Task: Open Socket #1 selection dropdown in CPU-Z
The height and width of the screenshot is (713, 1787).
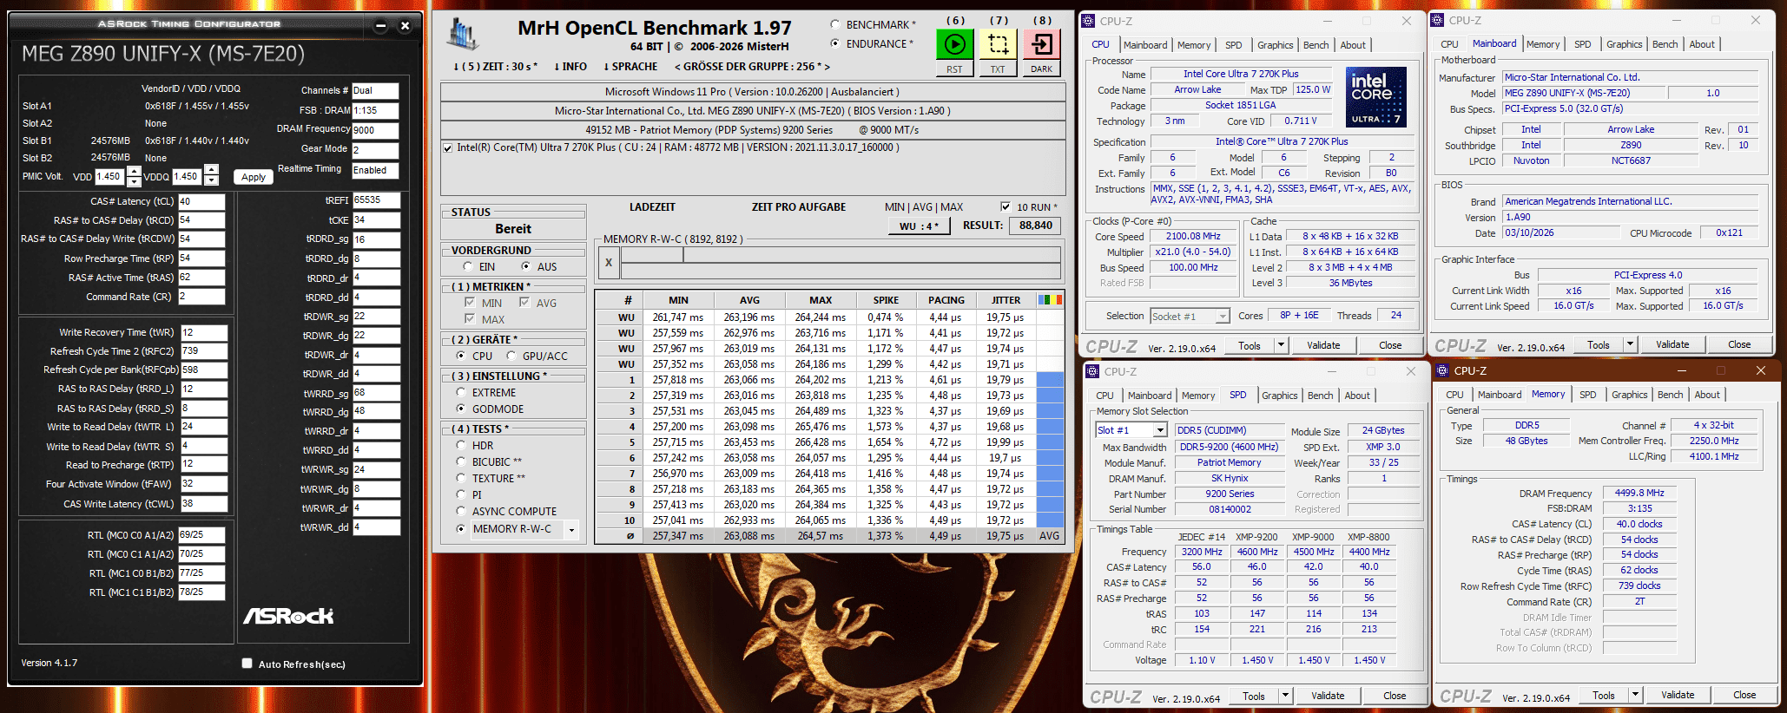Action: point(1223,317)
